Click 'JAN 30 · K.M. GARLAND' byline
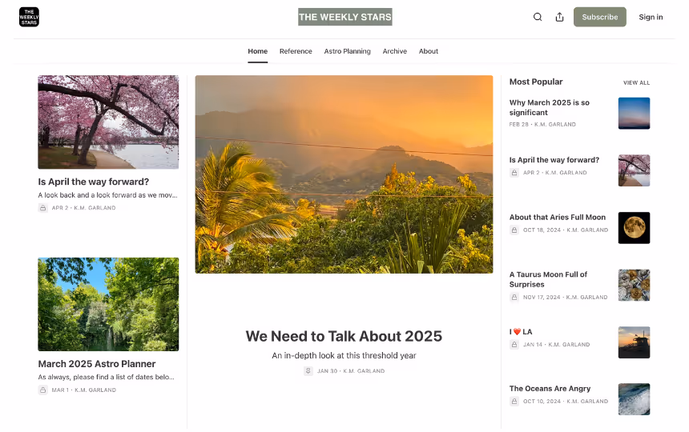This screenshot has height=432, width=689. [x=351, y=371]
